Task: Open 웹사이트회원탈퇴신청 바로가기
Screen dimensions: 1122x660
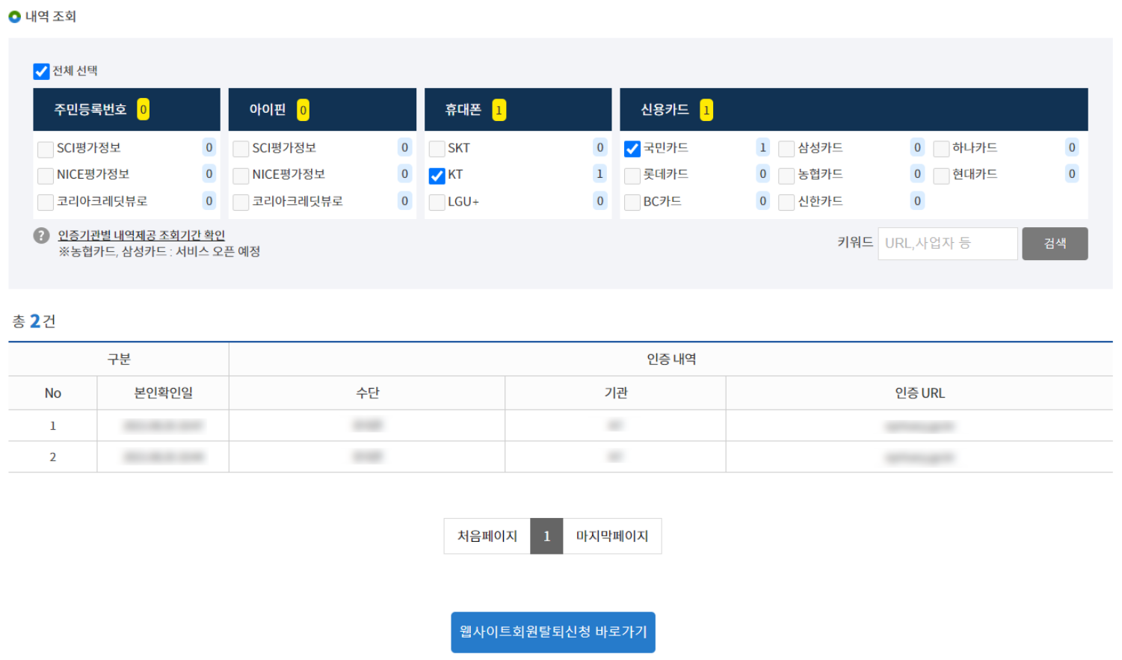Action: pos(552,632)
